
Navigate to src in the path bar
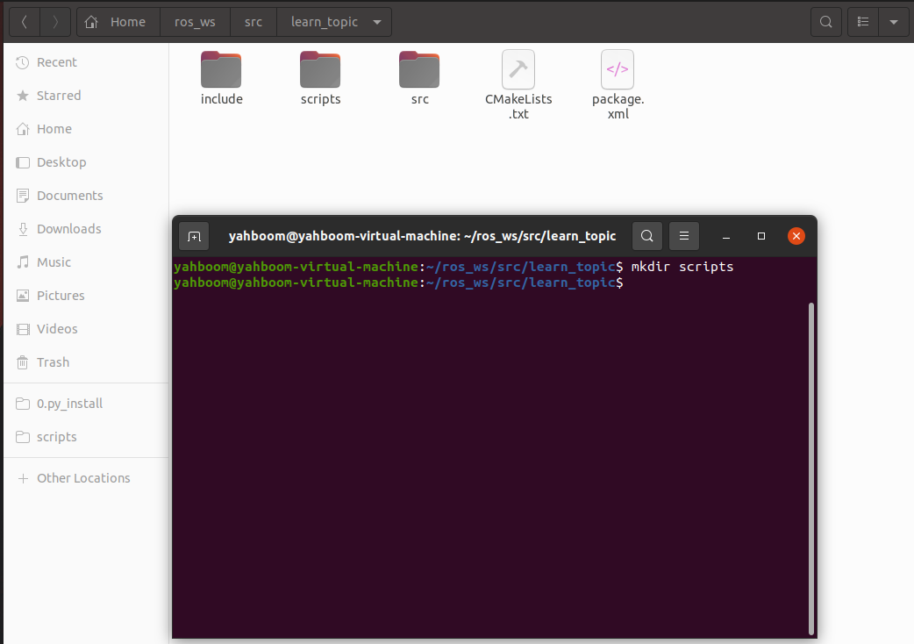[253, 22]
